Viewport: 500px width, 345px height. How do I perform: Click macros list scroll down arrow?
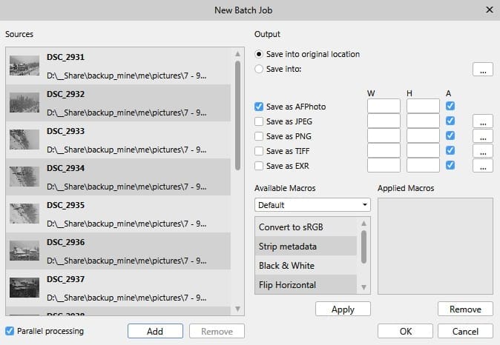tap(364, 287)
